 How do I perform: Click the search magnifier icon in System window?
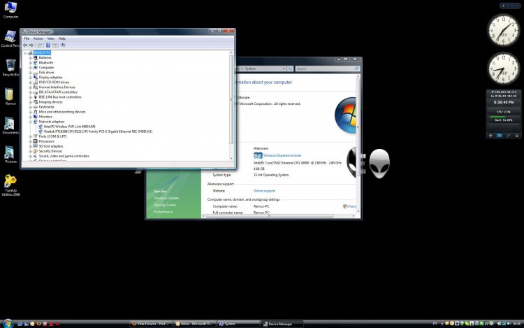[356, 69]
